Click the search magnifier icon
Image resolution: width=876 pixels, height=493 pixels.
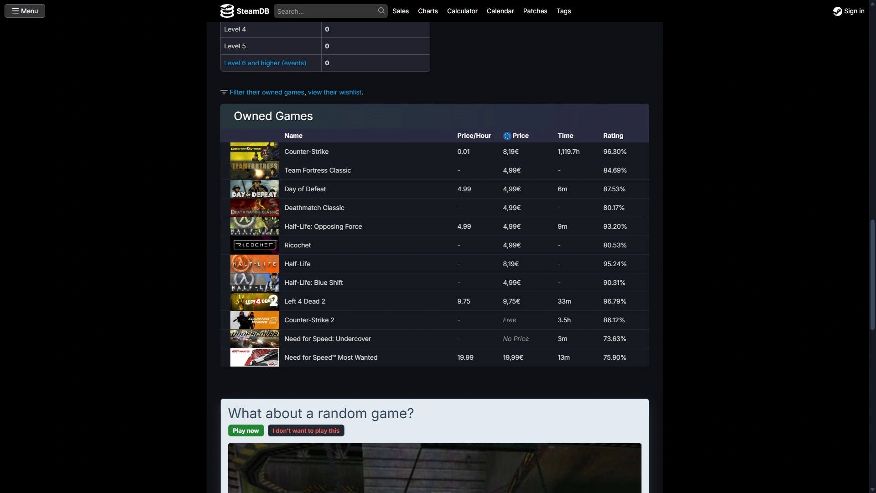point(381,11)
